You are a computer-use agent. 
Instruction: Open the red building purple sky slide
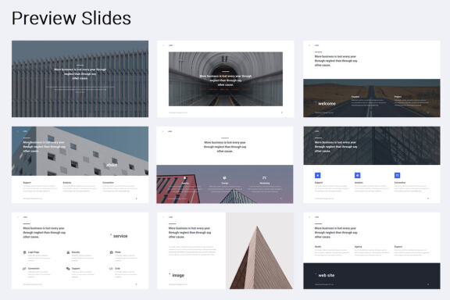(x=225, y=165)
